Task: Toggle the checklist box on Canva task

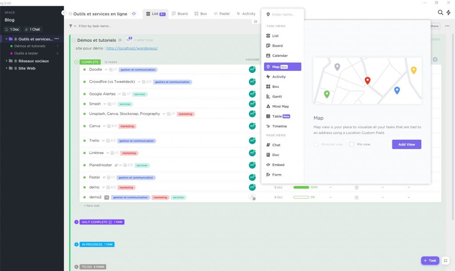Action: (109, 126)
